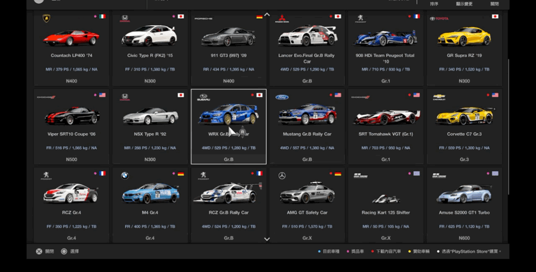Image resolution: width=536 pixels, height=272 pixels.
Task: Click the Lamborghini logo on Countach card
Action: tap(46, 18)
